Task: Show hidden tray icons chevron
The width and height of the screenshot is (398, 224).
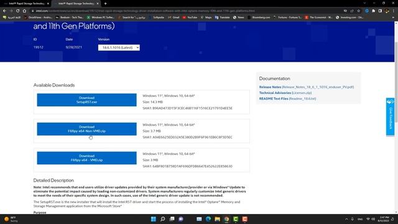Action: click(346, 219)
